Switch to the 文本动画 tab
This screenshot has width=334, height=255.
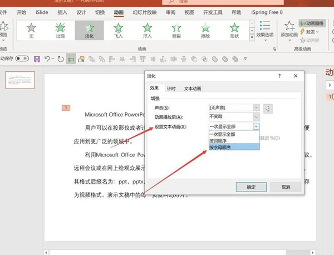tap(193, 89)
